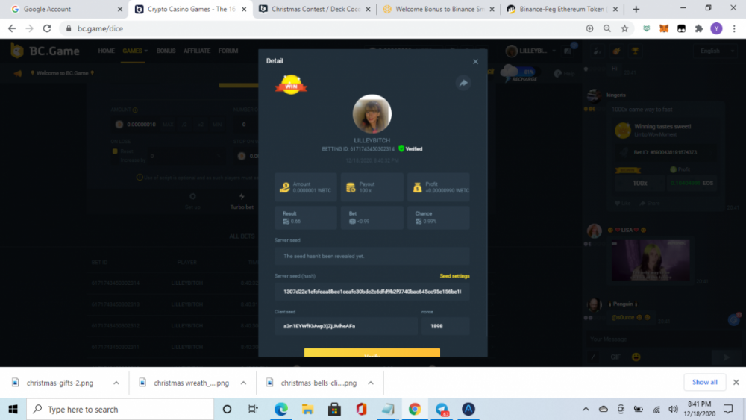Expand options for christmas-gifts-2.png download
The image size is (746, 420).
coord(116,383)
